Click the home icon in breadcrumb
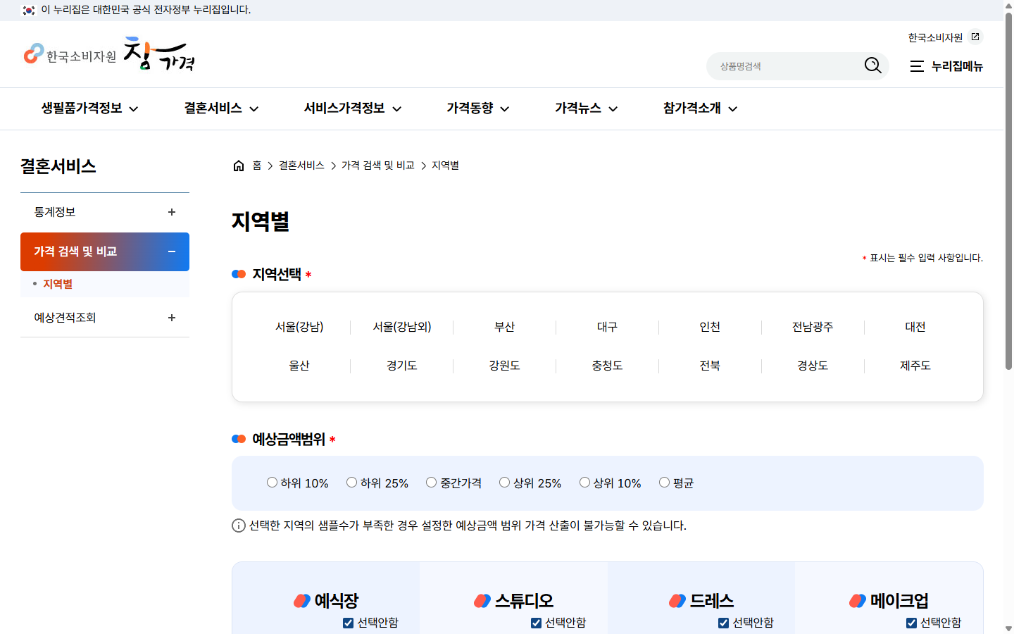This screenshot has width=1014, height=634. [239, 166]
